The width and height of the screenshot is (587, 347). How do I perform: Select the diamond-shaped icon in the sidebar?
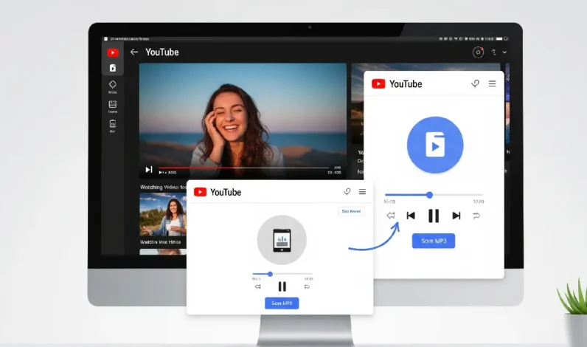coord(112,84)
